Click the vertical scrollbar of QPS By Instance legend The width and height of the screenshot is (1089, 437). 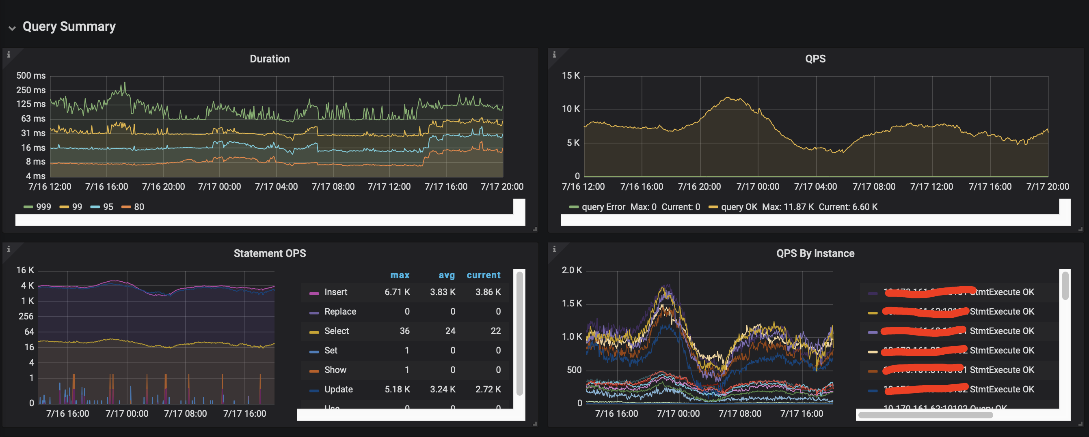pyautogui.click(x=1065, y=286)
